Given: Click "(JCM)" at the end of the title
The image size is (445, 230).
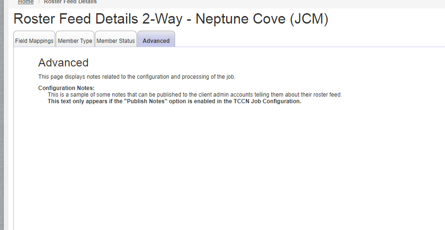Looking at the screenshot, I should click(309, 19).
